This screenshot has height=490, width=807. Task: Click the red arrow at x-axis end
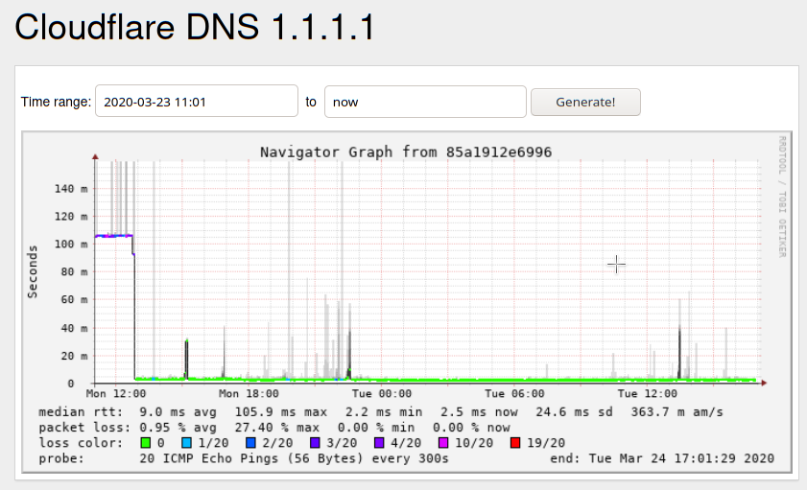coord(764,383)
